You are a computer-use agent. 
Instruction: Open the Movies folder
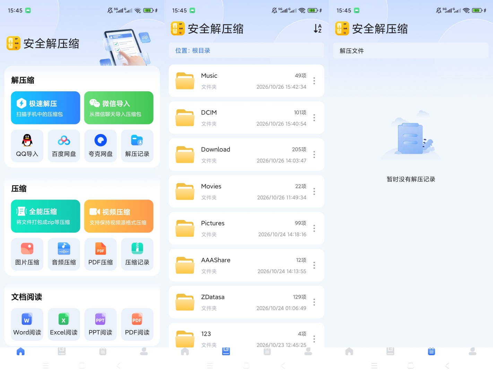tap(246, 191)
